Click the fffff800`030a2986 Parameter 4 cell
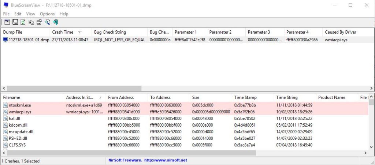375x165 pixels. point(302,40)
